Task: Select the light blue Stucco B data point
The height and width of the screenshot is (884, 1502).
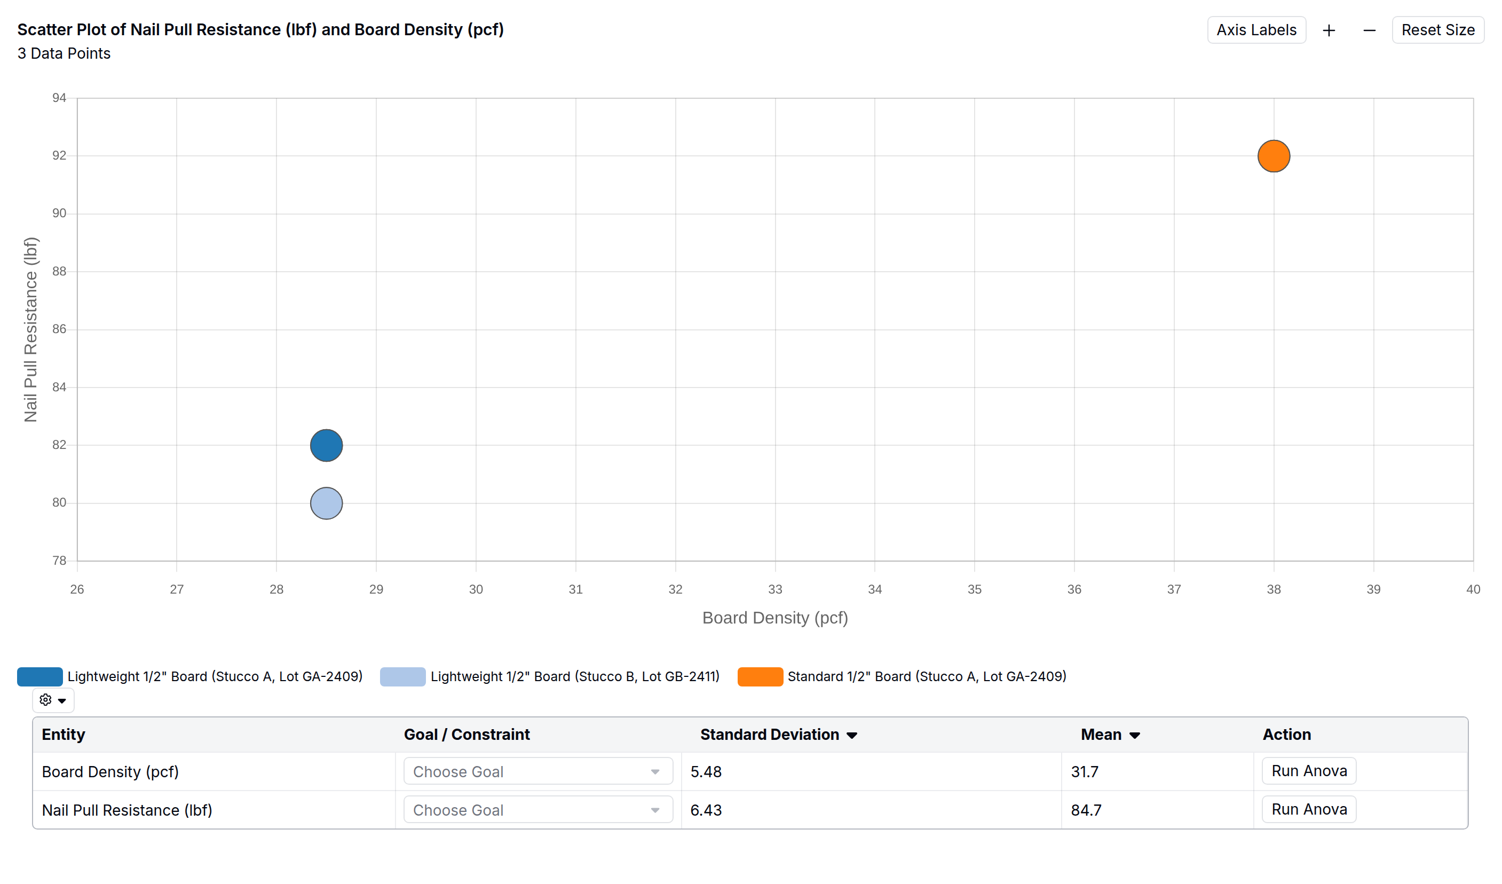Action: click(x=327, y=503)
